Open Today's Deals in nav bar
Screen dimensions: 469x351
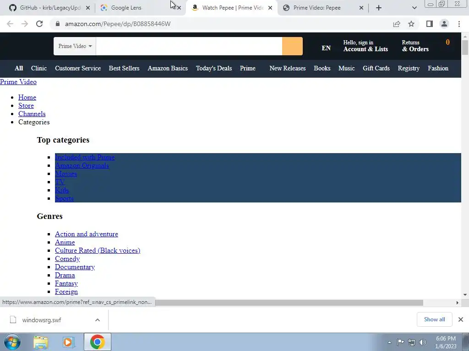coord(214,69)
